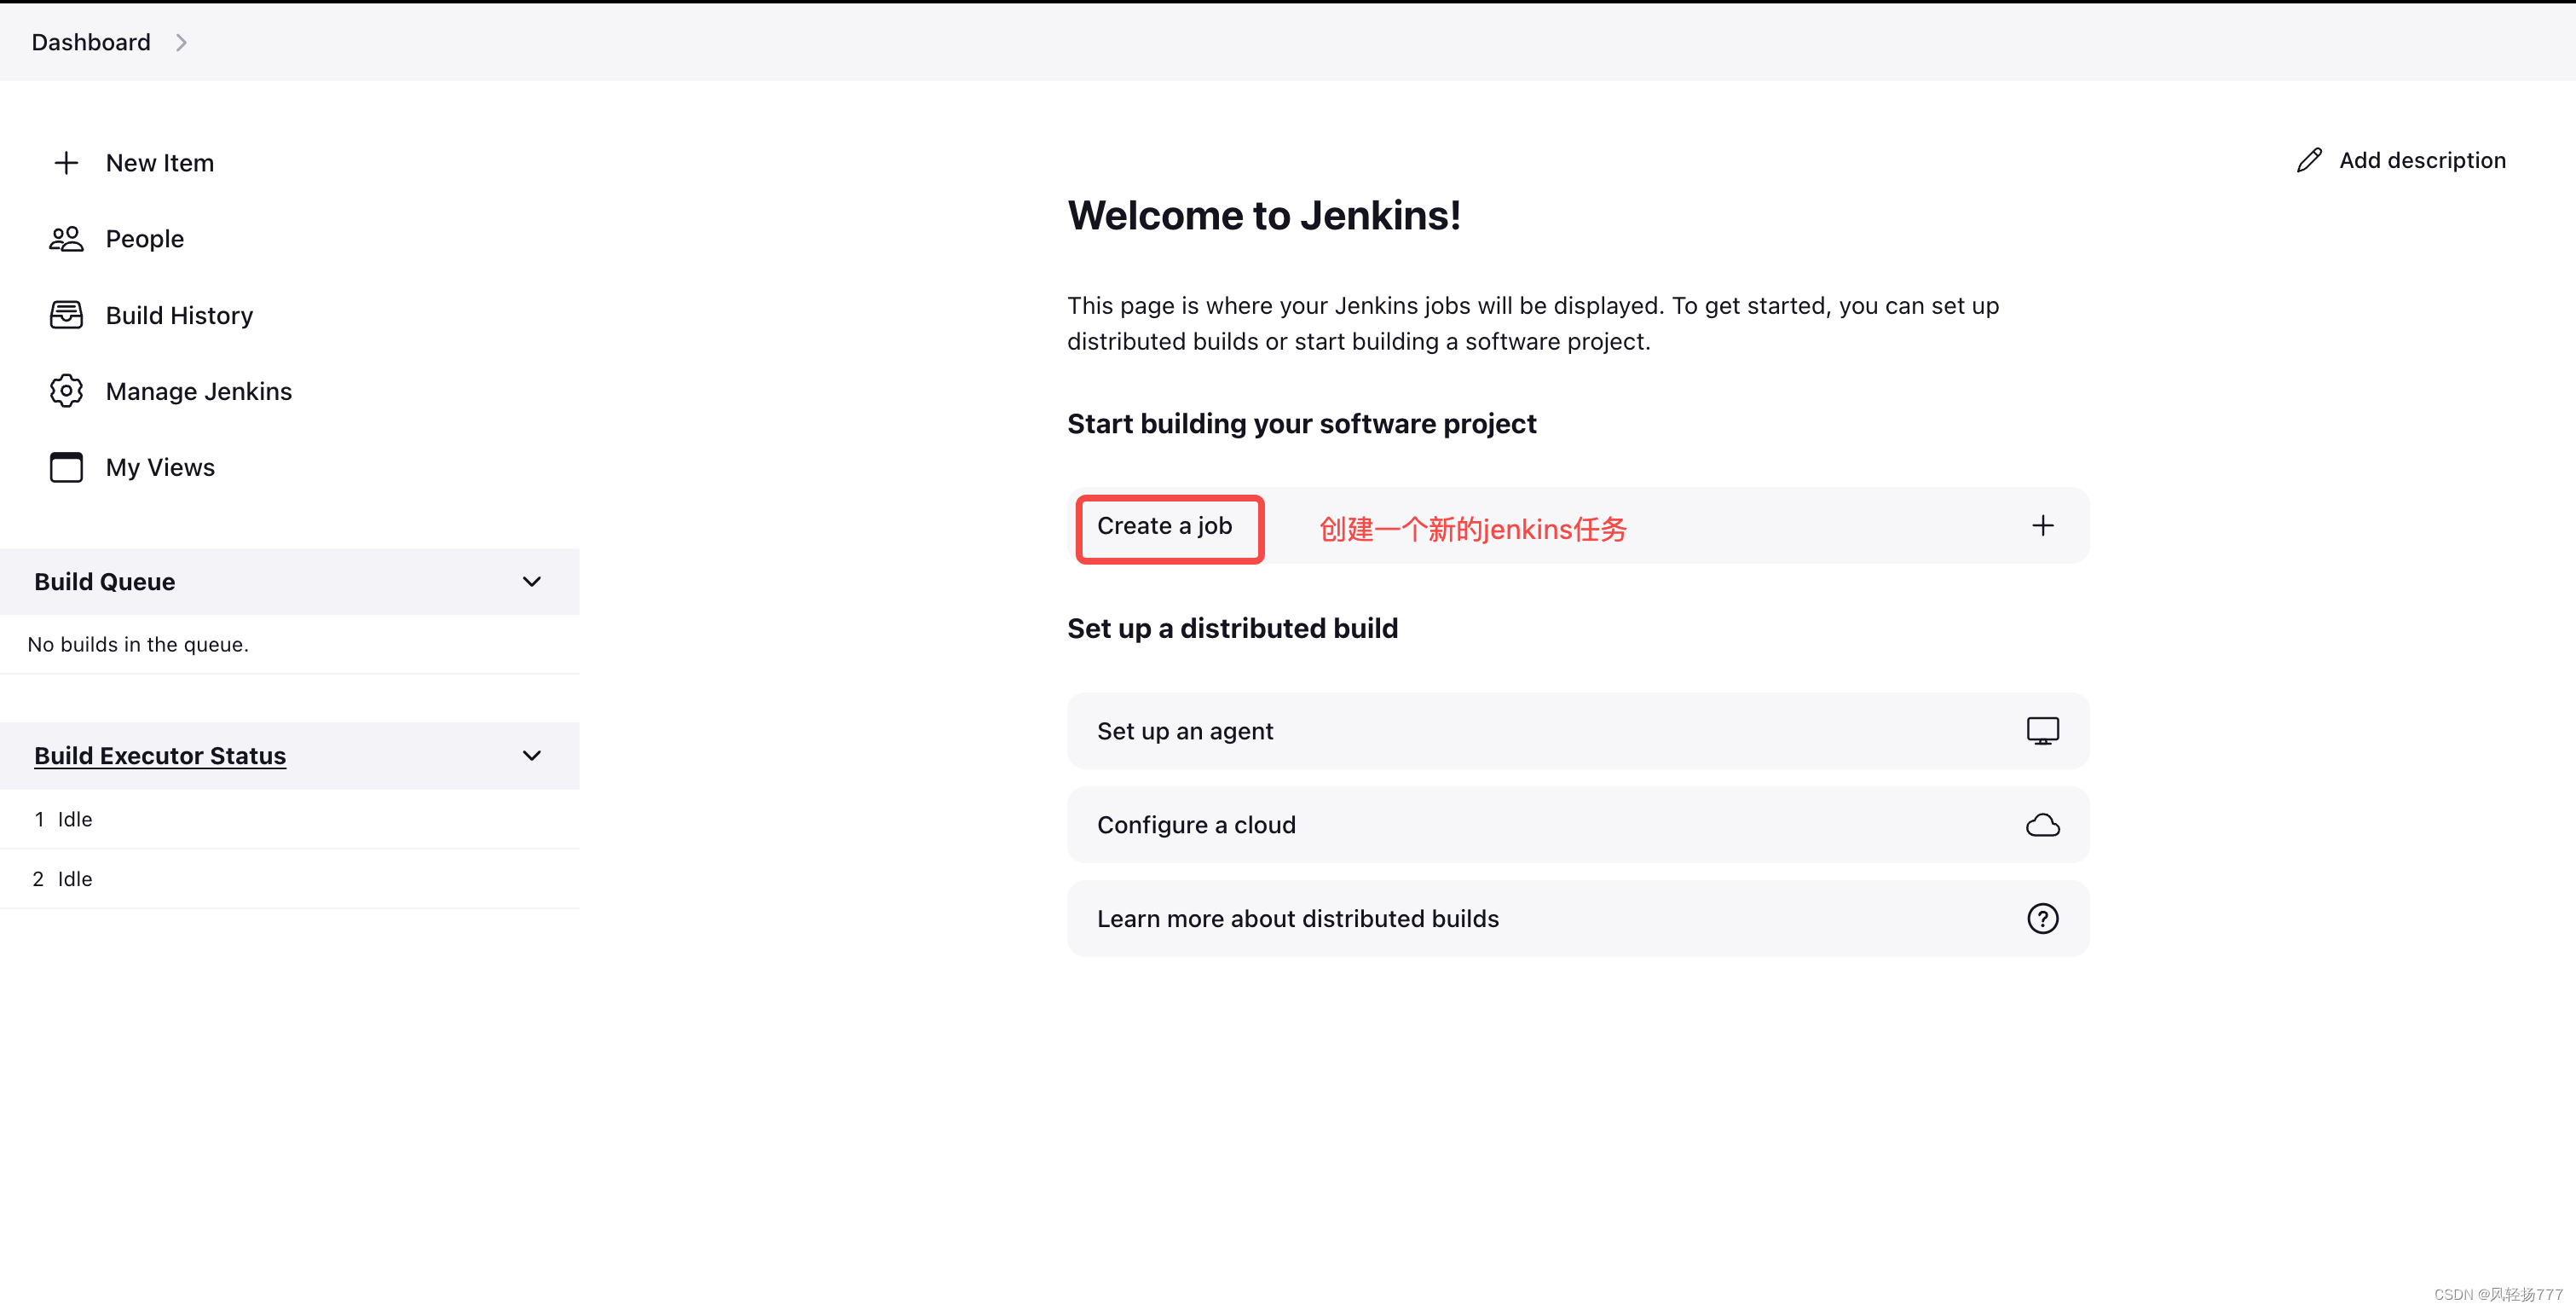Go to Manage Jenkins
2576x1310 pixels.
[199, 391]
